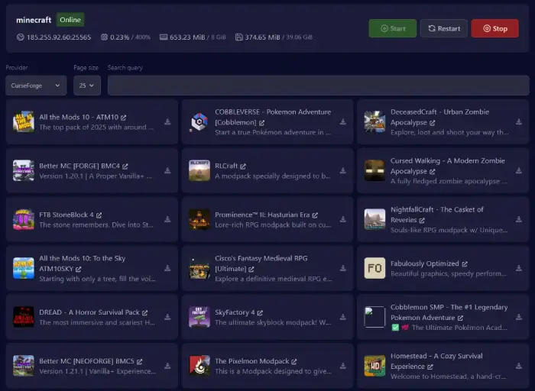This screenshot has width=535, height=391.
Task: Install Better MC [FORGE] BMC4 modpack
Action: pyautogui.click(x=167, y=170)
